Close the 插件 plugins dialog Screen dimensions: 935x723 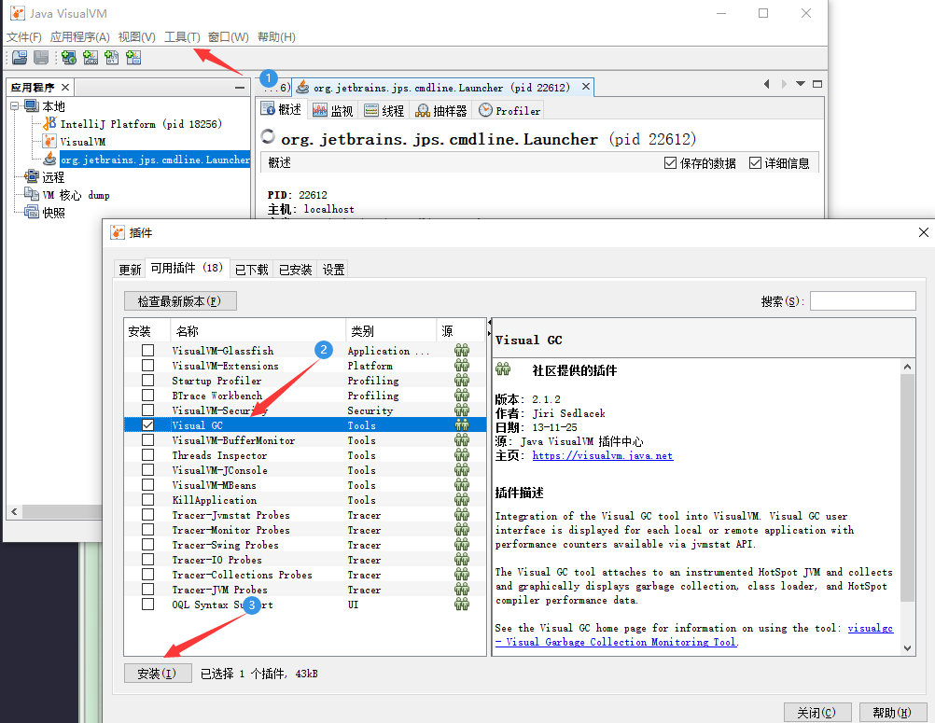pyautogui.click(x=923, y=232)
